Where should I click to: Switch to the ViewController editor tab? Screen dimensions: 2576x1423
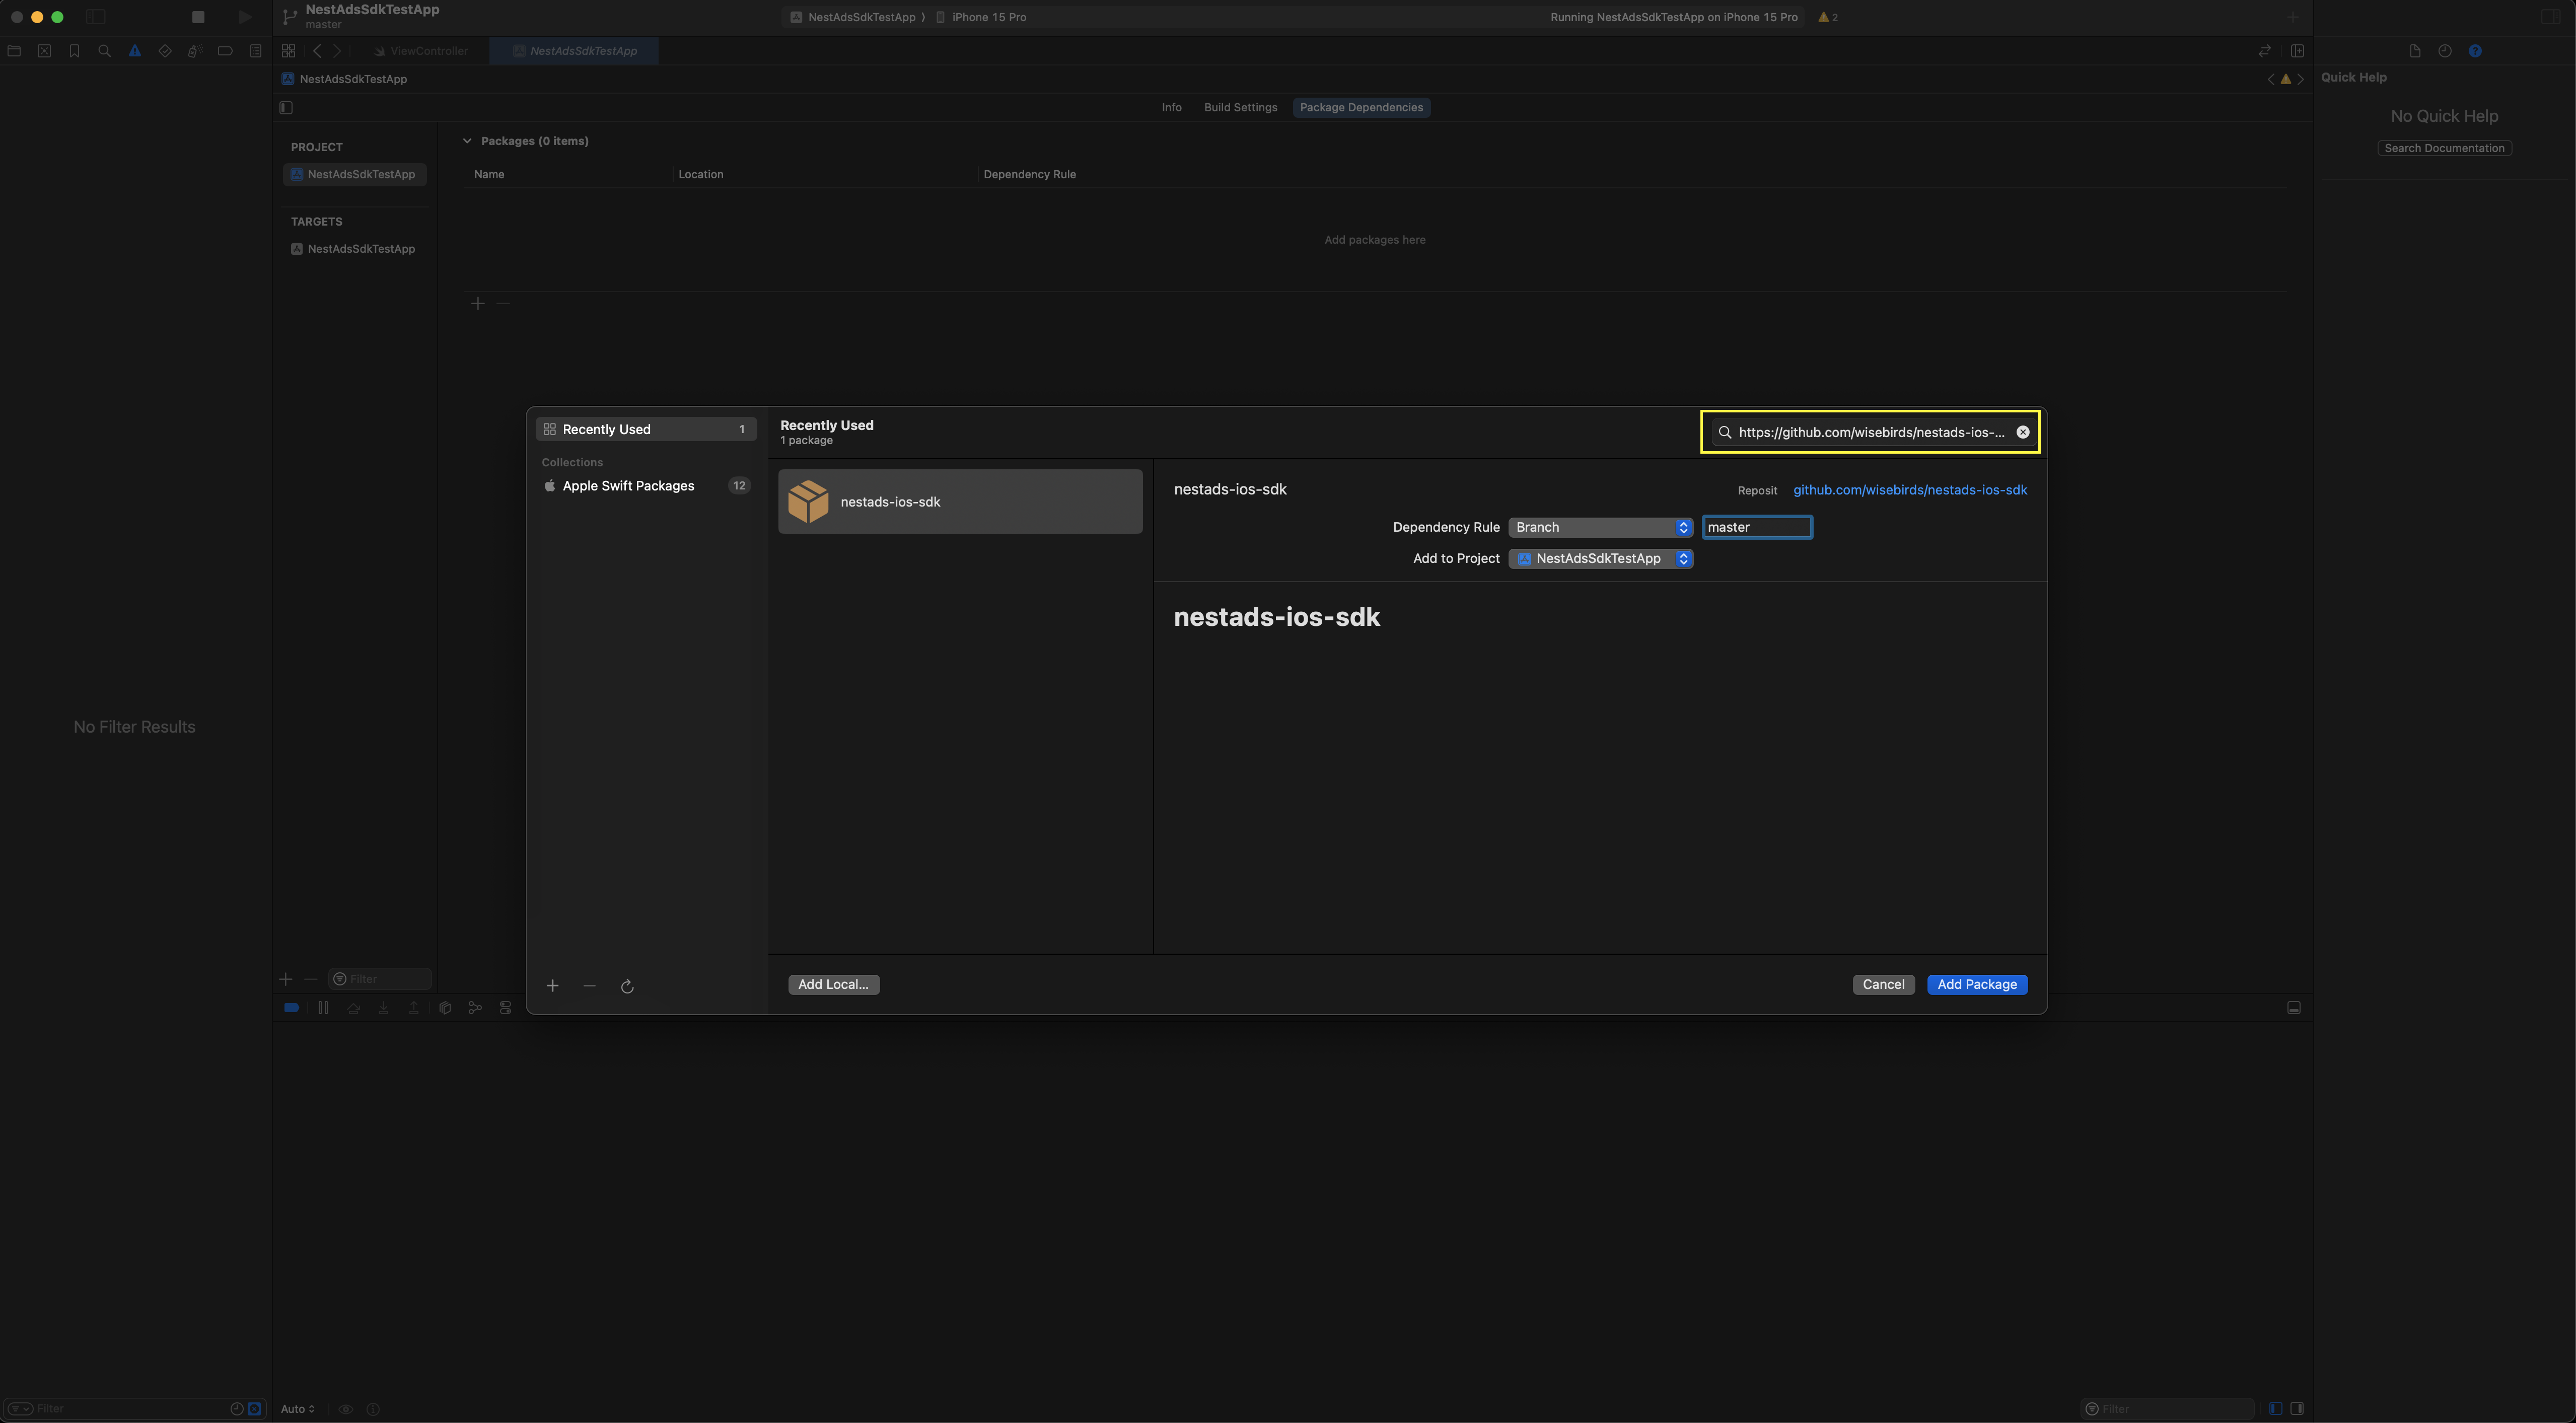428,51
